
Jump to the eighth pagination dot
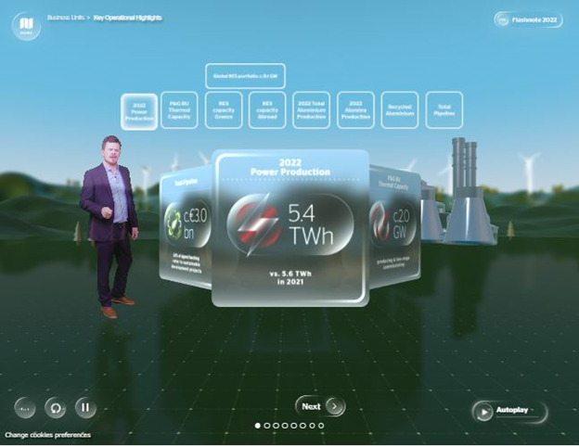point(321,426)
